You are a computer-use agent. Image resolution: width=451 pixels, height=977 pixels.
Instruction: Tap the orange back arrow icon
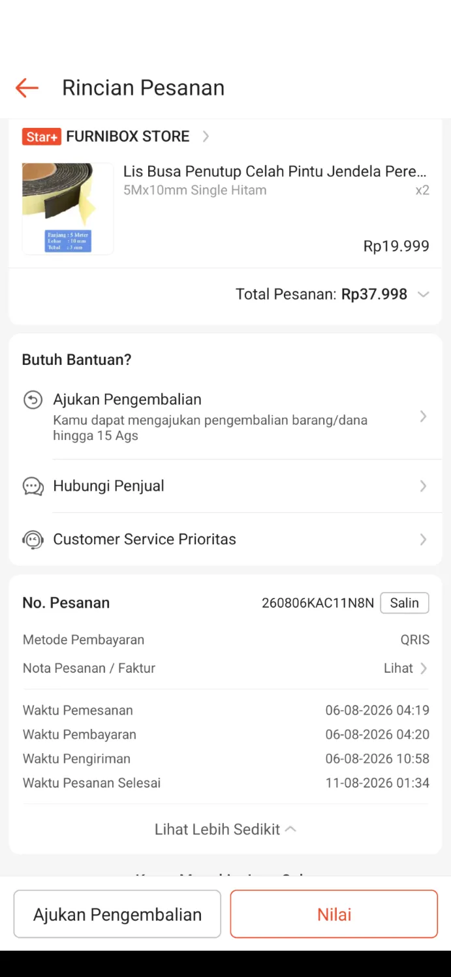(x=27, y=87)
